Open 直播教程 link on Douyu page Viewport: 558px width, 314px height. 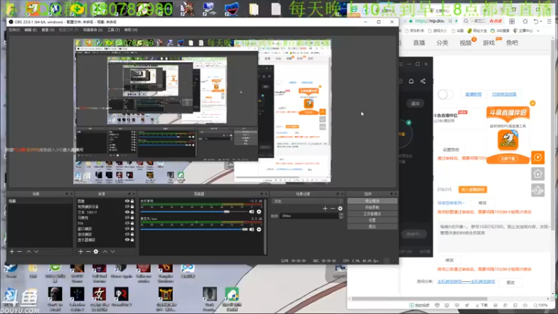pos(474,94)
